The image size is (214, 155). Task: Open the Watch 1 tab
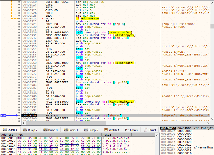pyautogui.click(x=111, y=130)
